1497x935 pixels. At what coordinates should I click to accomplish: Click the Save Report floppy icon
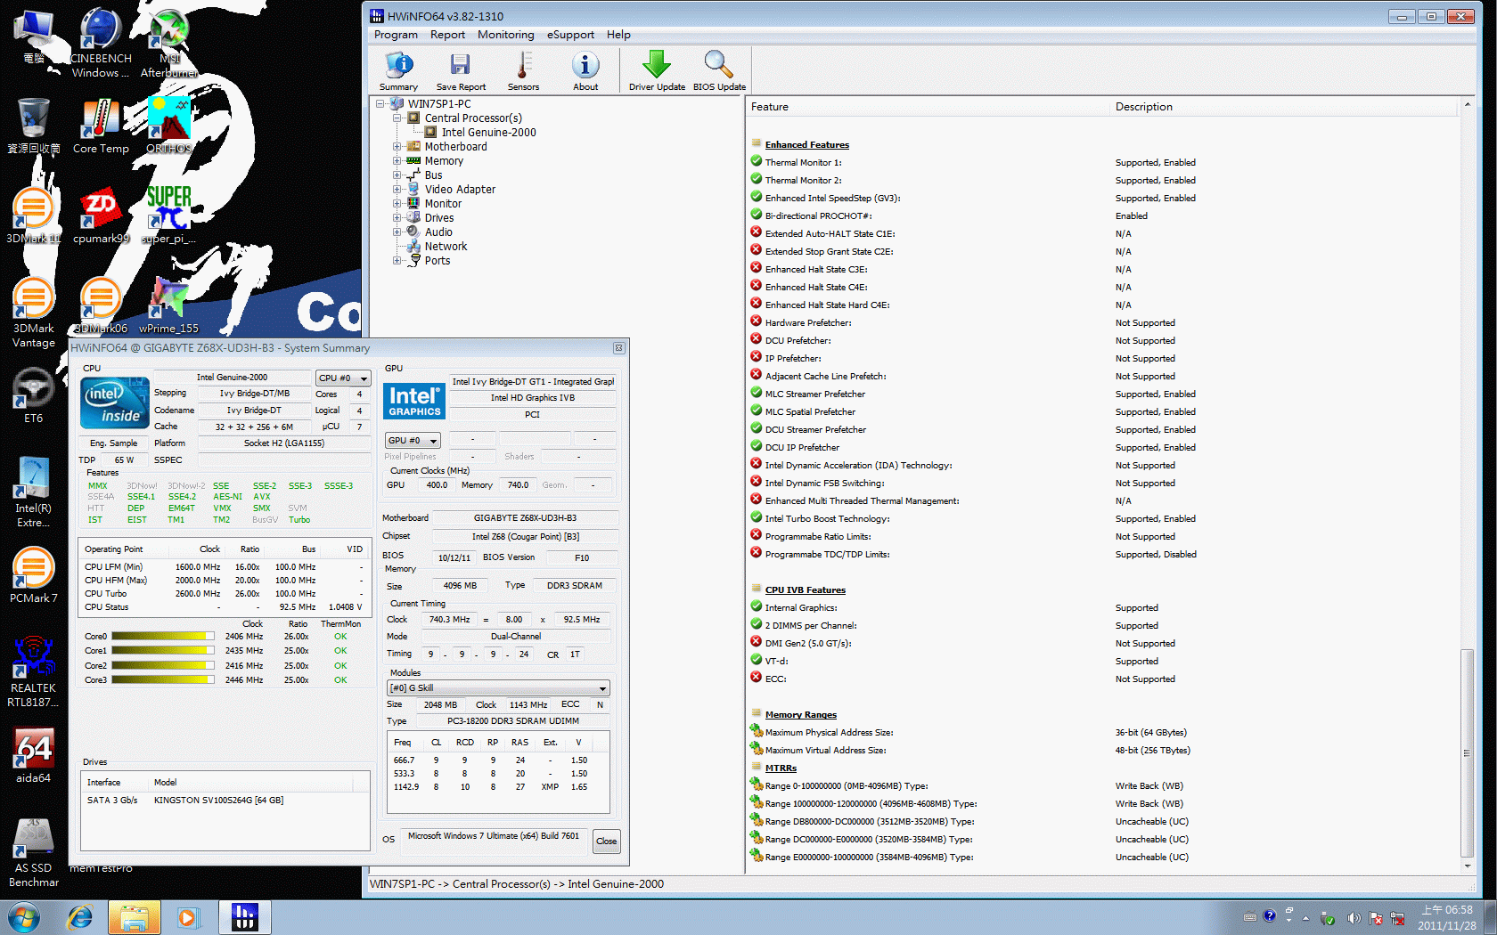coord(460,70)
